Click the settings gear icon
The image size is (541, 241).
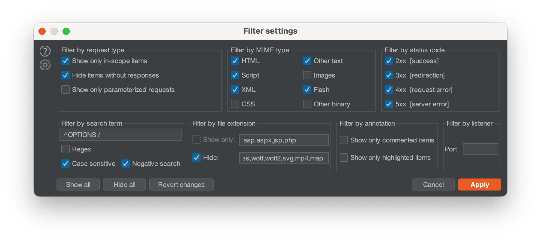tap(45, 65)
